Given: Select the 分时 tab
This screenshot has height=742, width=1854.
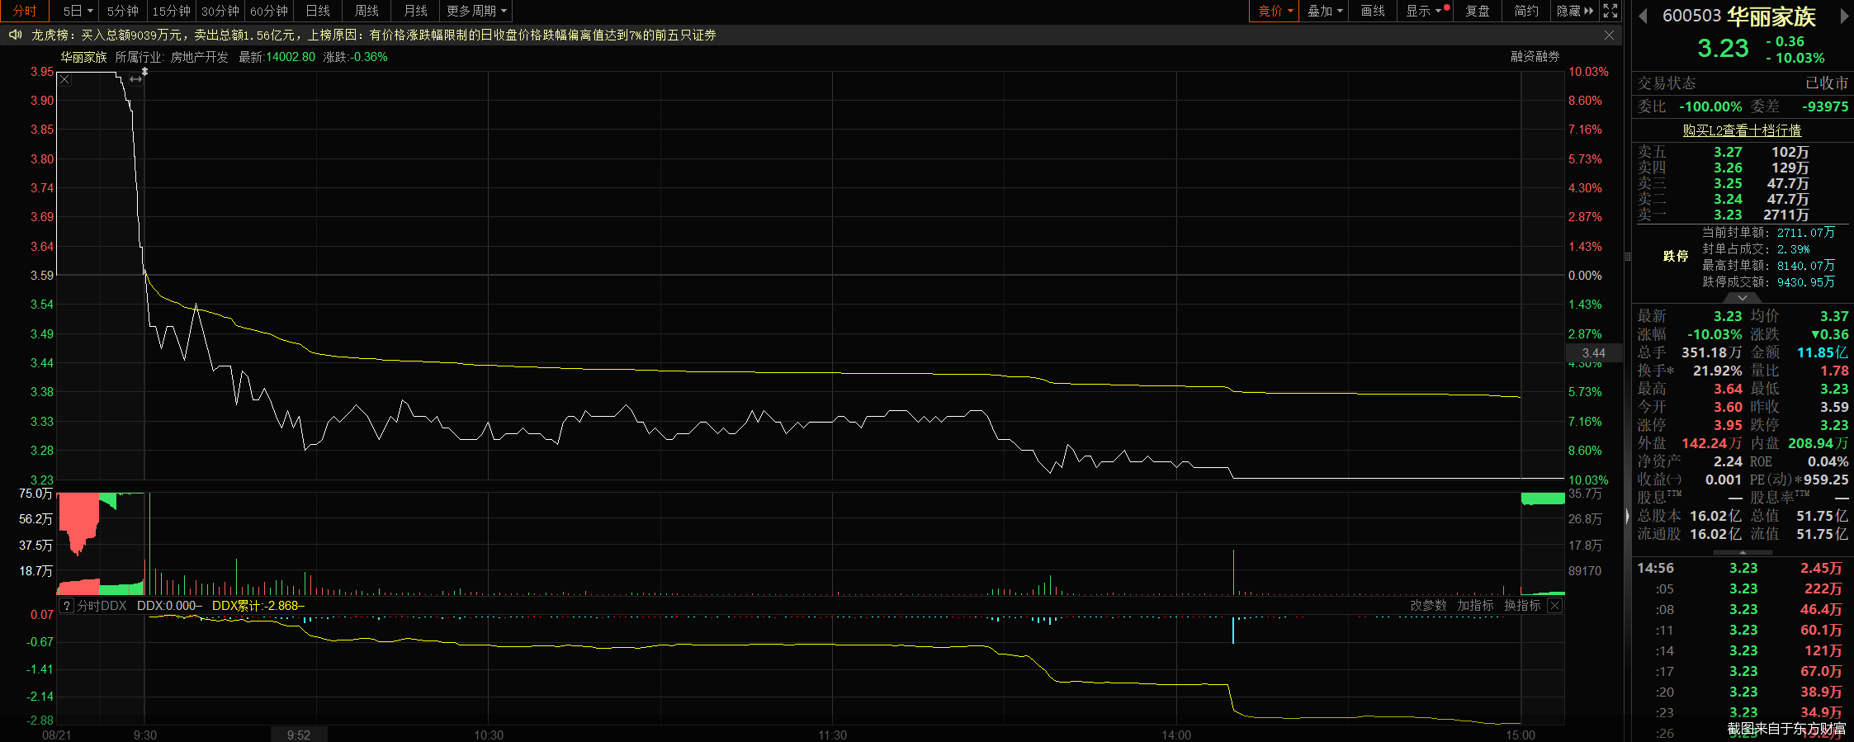Looking at the screenshot, I should point(25,11).
